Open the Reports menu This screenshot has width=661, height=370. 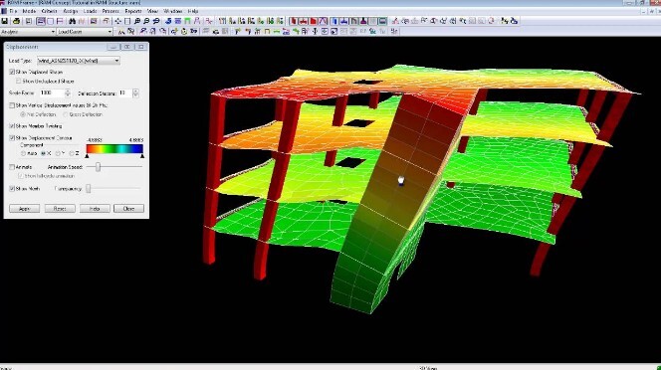(133, 11)
